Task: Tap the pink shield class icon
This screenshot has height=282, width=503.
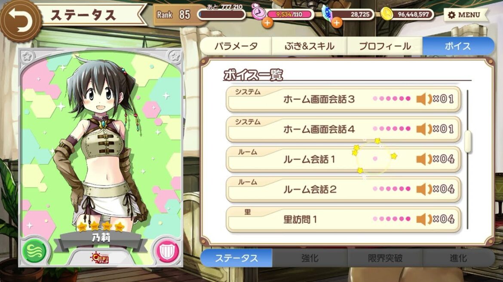Action: point(168,251)
